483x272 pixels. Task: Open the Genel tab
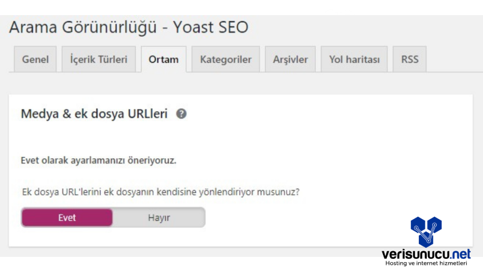(x=35, y=60)
